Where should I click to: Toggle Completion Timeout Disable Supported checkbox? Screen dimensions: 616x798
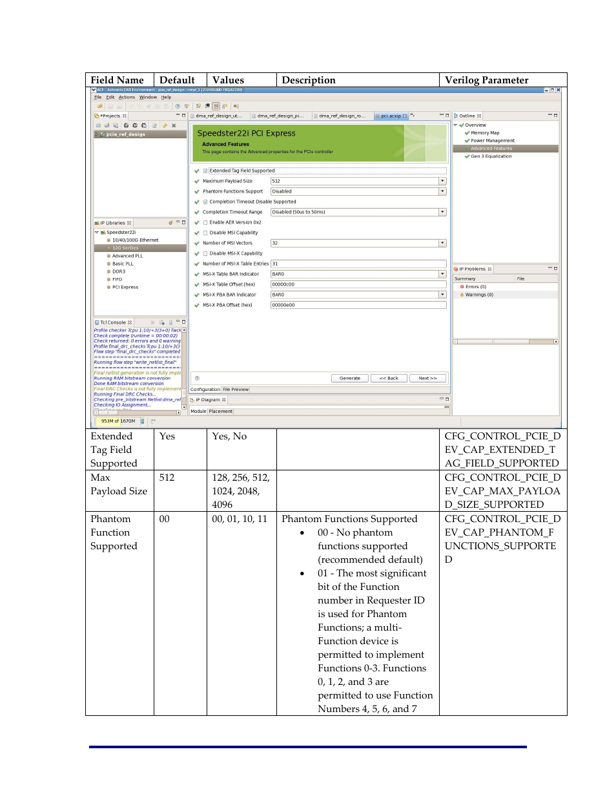coord(205,202)
